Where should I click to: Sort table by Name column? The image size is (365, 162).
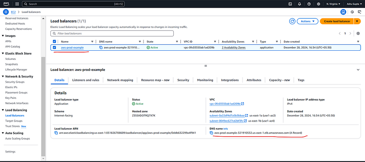(92, 42)
